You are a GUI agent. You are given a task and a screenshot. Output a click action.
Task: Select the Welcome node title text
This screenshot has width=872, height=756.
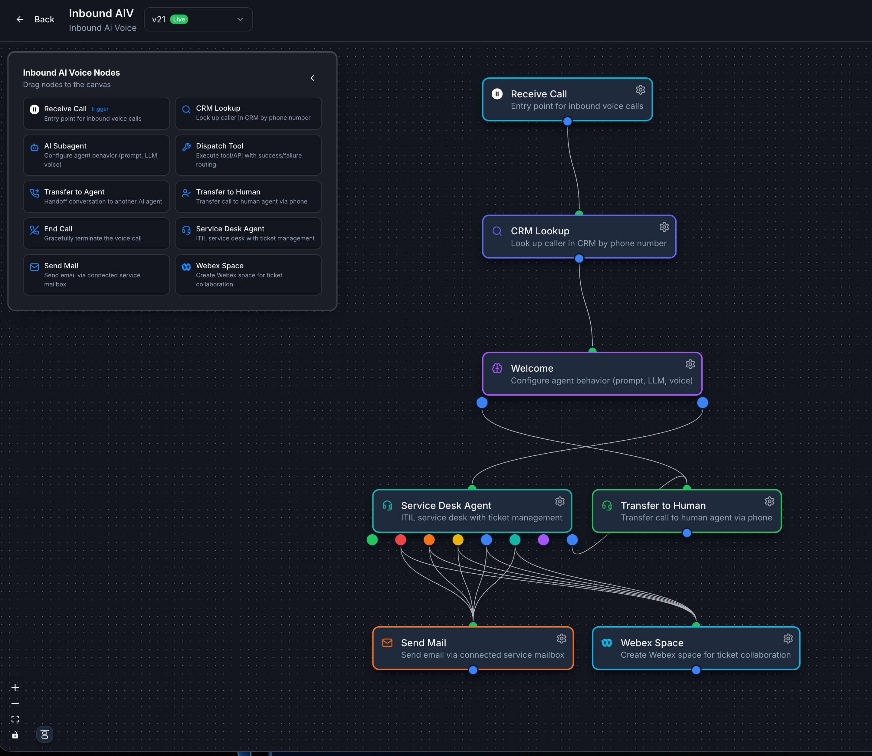tap(532, 368)
